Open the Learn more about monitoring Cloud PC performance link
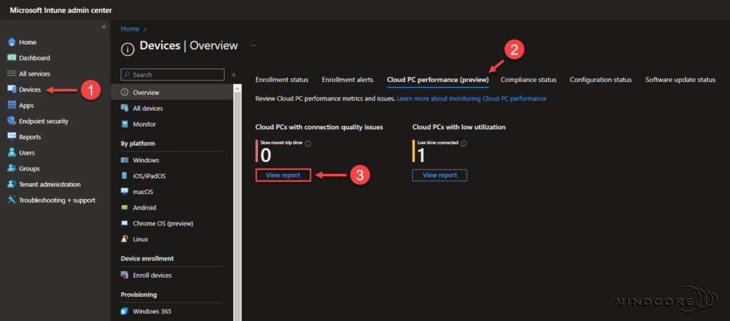Image resolution: width=730 pixels, height=321 pixels. pos(472,98)
